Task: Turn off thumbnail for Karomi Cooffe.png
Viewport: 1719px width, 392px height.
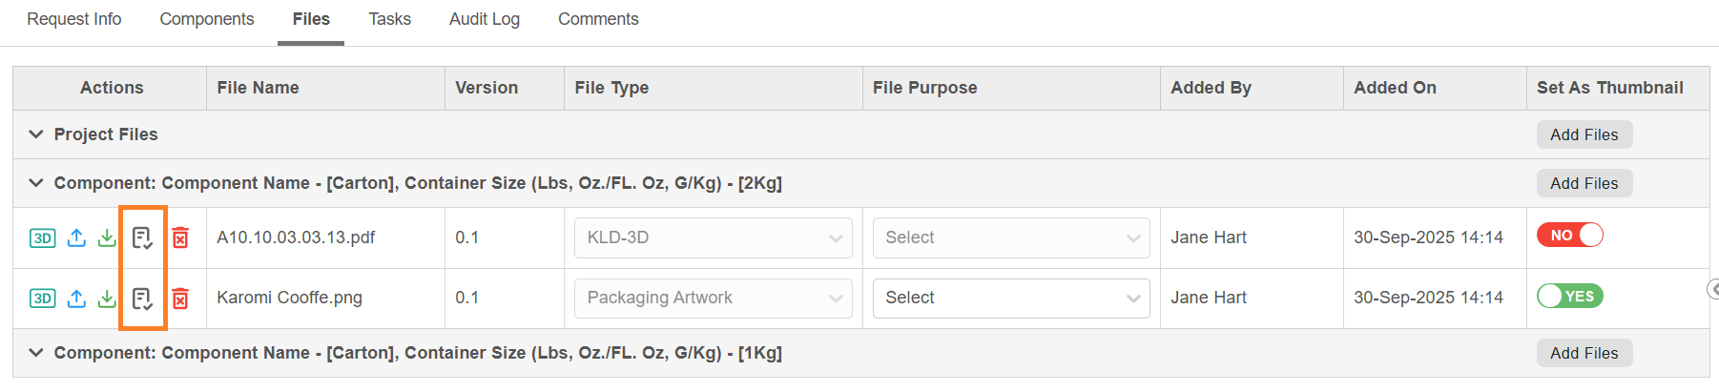Action: 1569,297
